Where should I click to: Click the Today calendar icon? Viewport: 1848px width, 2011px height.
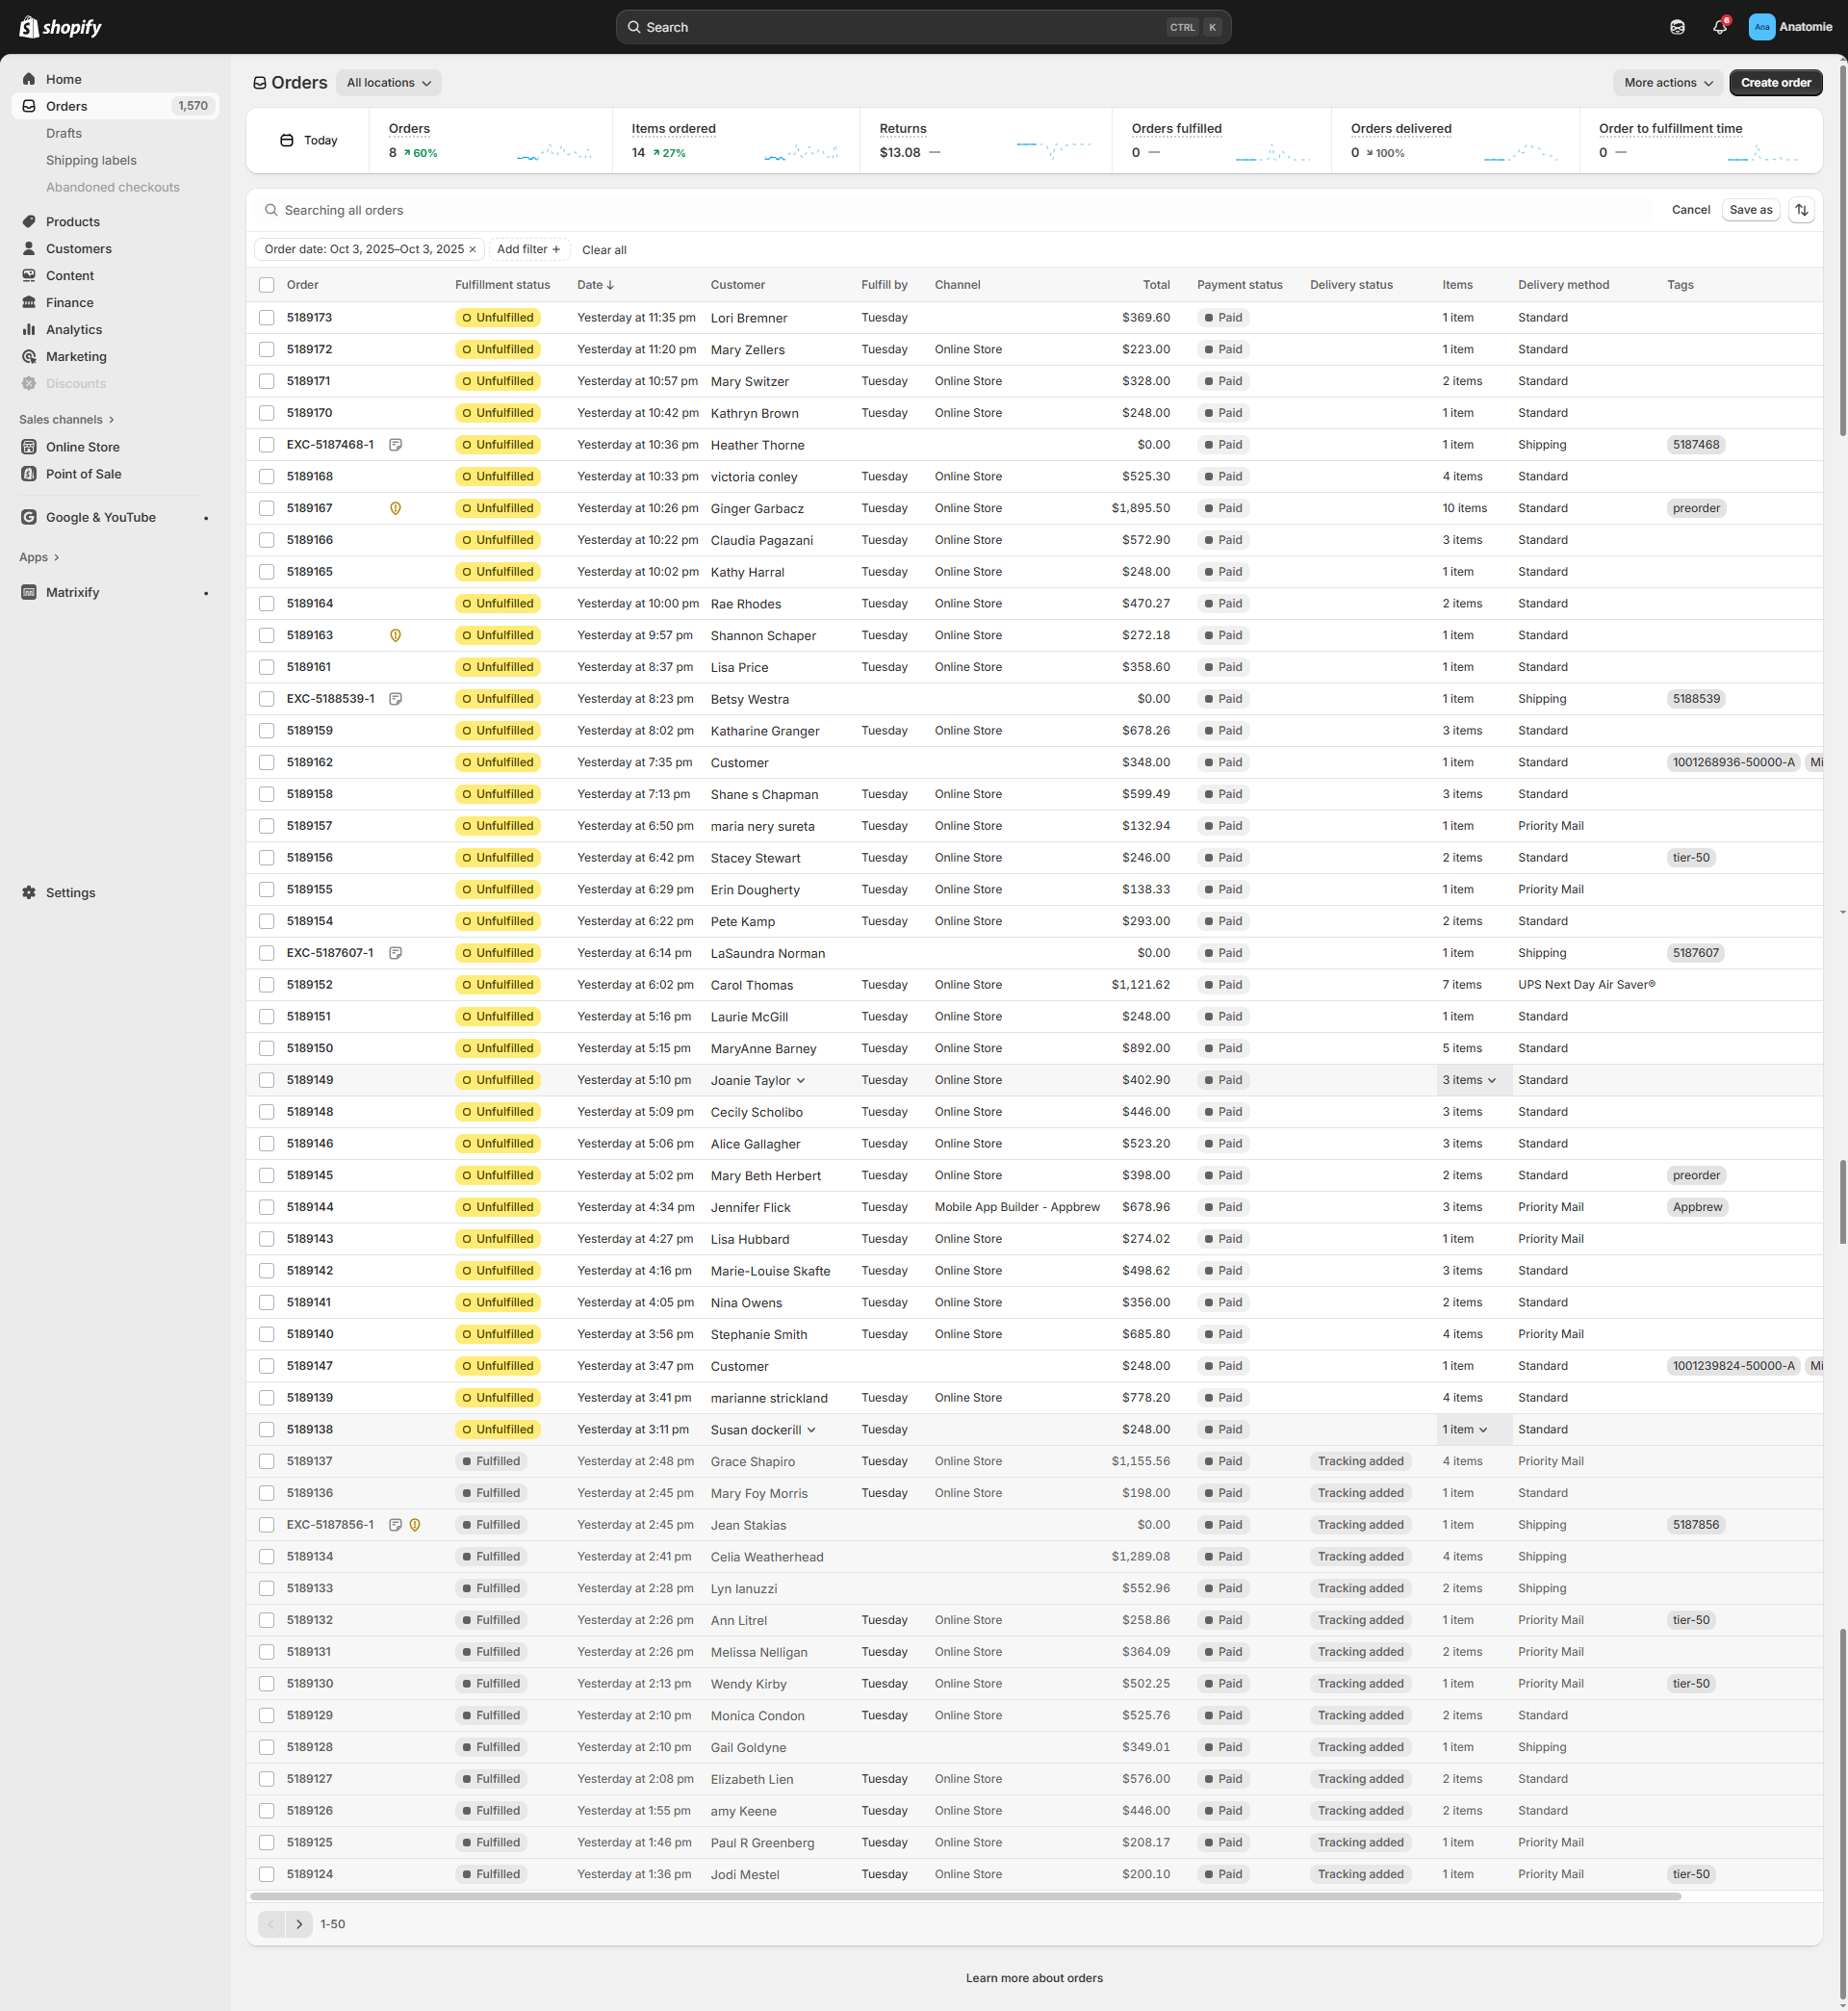pyautogui.click(x=287, y=140)
